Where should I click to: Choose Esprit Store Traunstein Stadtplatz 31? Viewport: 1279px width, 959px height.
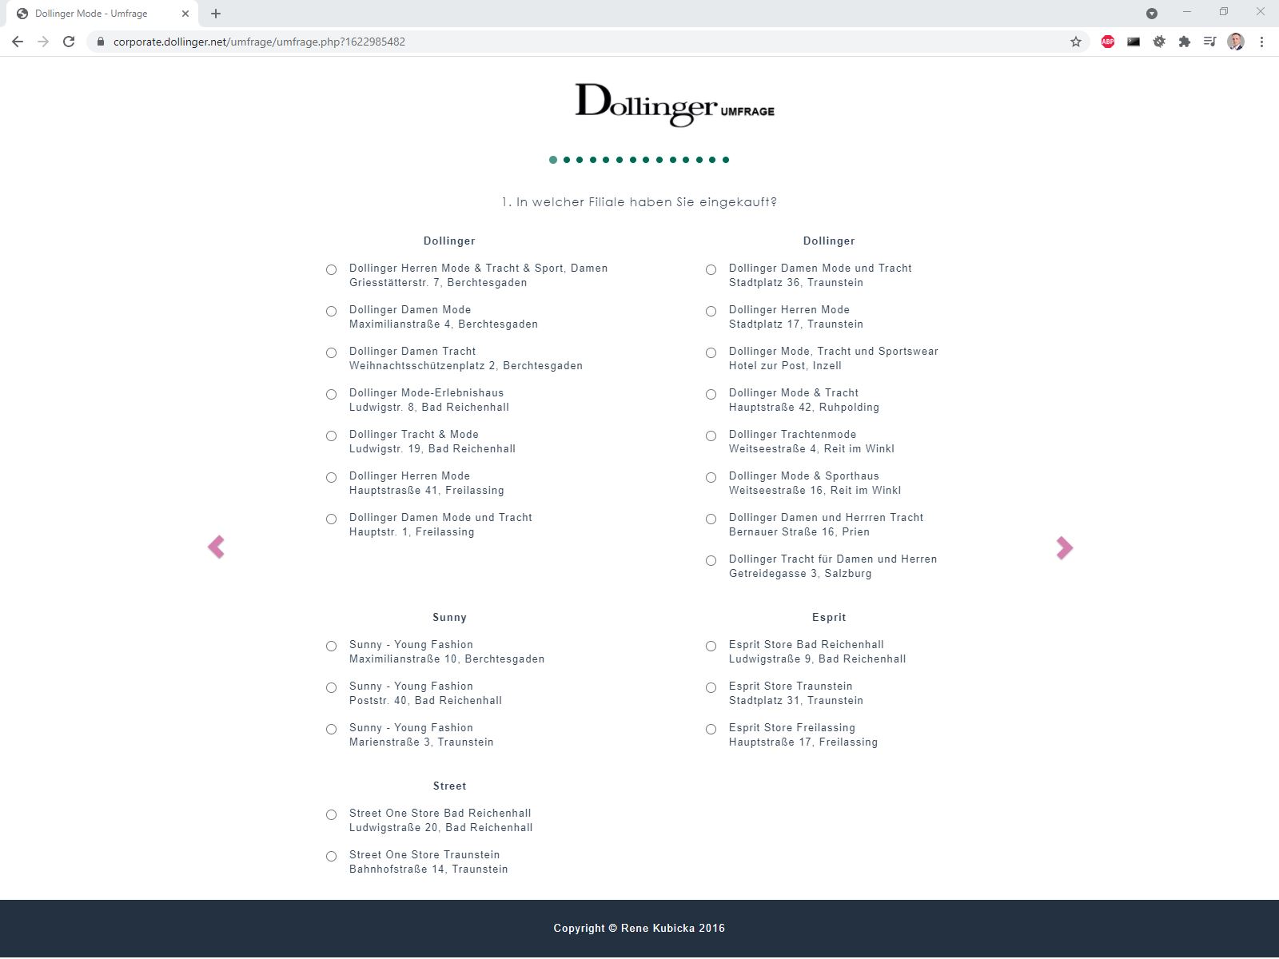coord(711,688)
